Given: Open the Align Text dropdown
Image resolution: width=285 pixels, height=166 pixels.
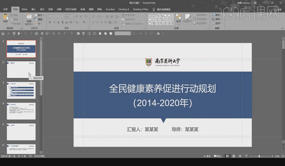Looking at the screenshot, I should 128,19.
